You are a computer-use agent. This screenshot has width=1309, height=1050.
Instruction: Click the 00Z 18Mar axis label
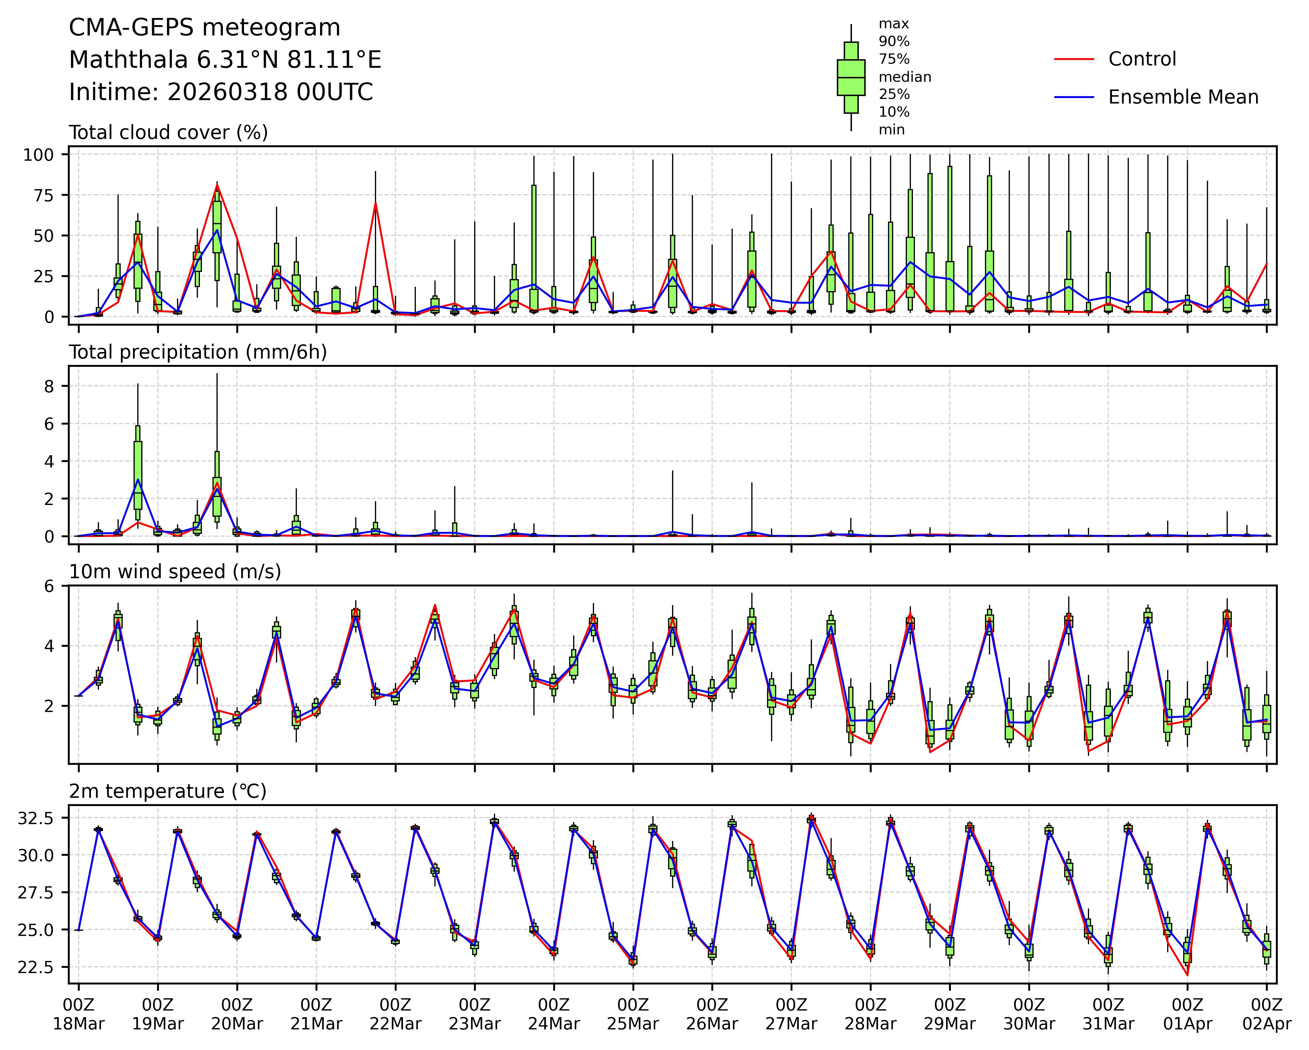[x=78, y=1014]
